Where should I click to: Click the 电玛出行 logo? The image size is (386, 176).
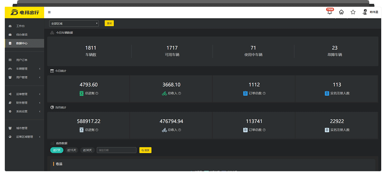24,13
